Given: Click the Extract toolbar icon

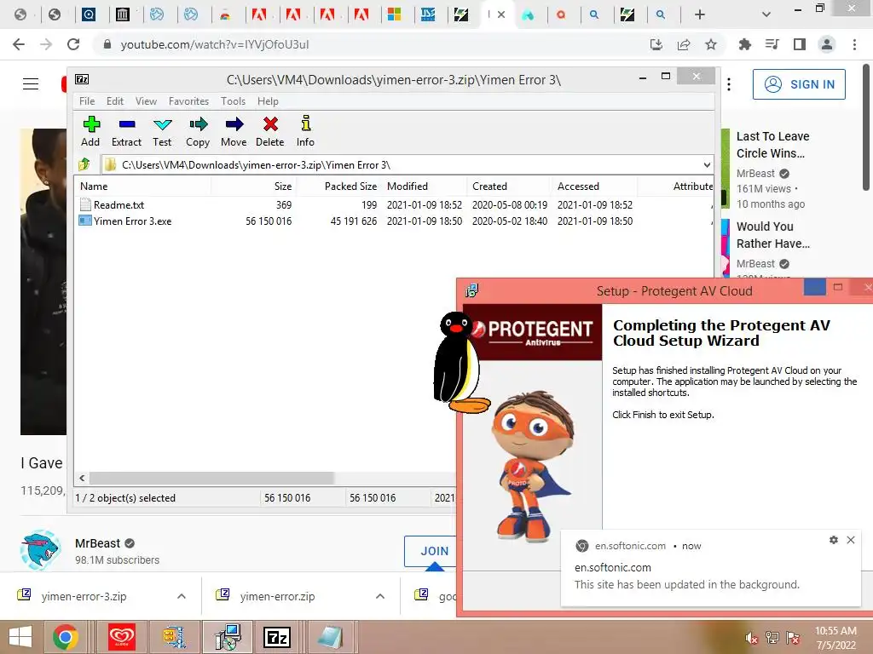Looking at the screenshot, I should (x=126, y=131).
